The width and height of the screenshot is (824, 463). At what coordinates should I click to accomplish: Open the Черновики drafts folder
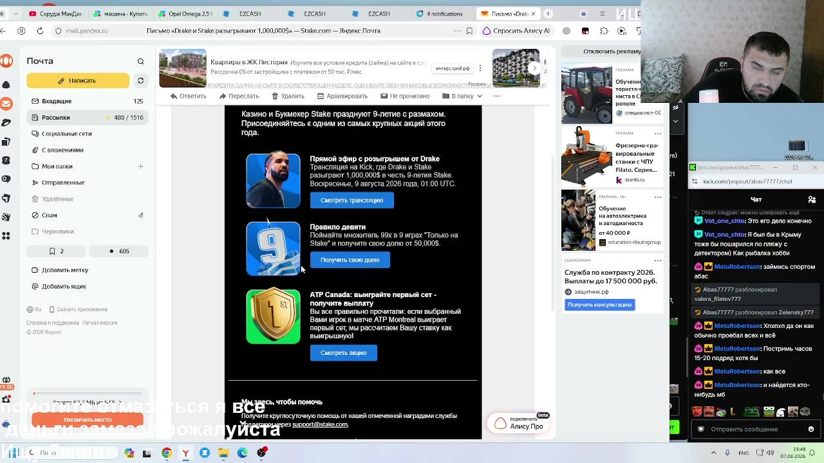point(88,232)
